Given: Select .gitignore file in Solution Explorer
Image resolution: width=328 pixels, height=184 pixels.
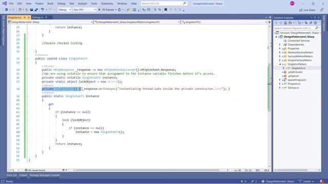Looking at the screenshot, I should point(293,76).
